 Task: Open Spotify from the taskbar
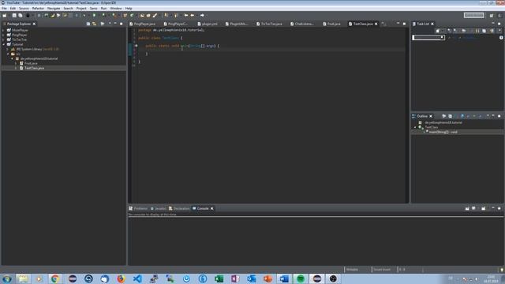click(301, 278)
